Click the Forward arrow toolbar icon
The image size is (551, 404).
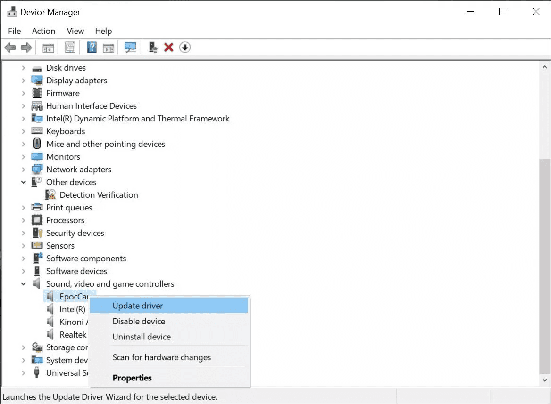(x=26, y=48)
